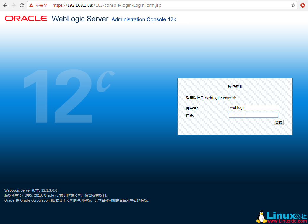Click the browser forward arrow
The image size is (308, 224).
click(14, 5)
